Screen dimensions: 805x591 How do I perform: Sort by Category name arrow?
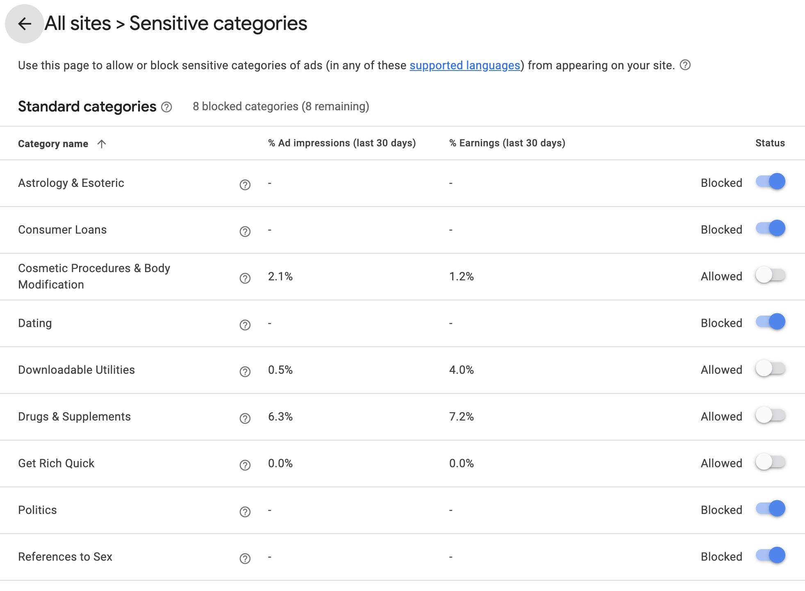tap(102, 144)
